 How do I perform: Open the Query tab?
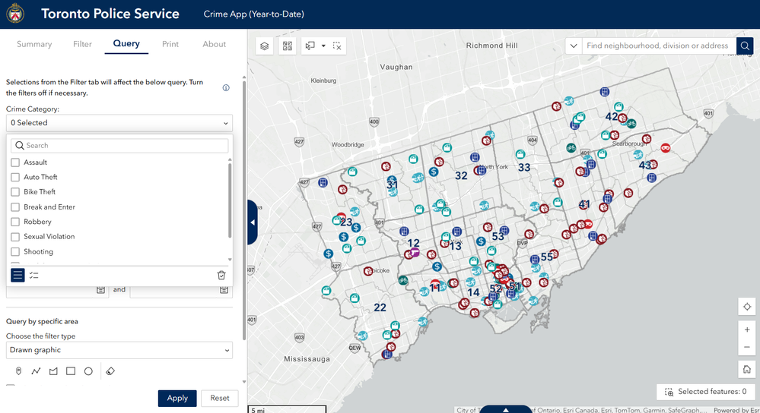126,43
